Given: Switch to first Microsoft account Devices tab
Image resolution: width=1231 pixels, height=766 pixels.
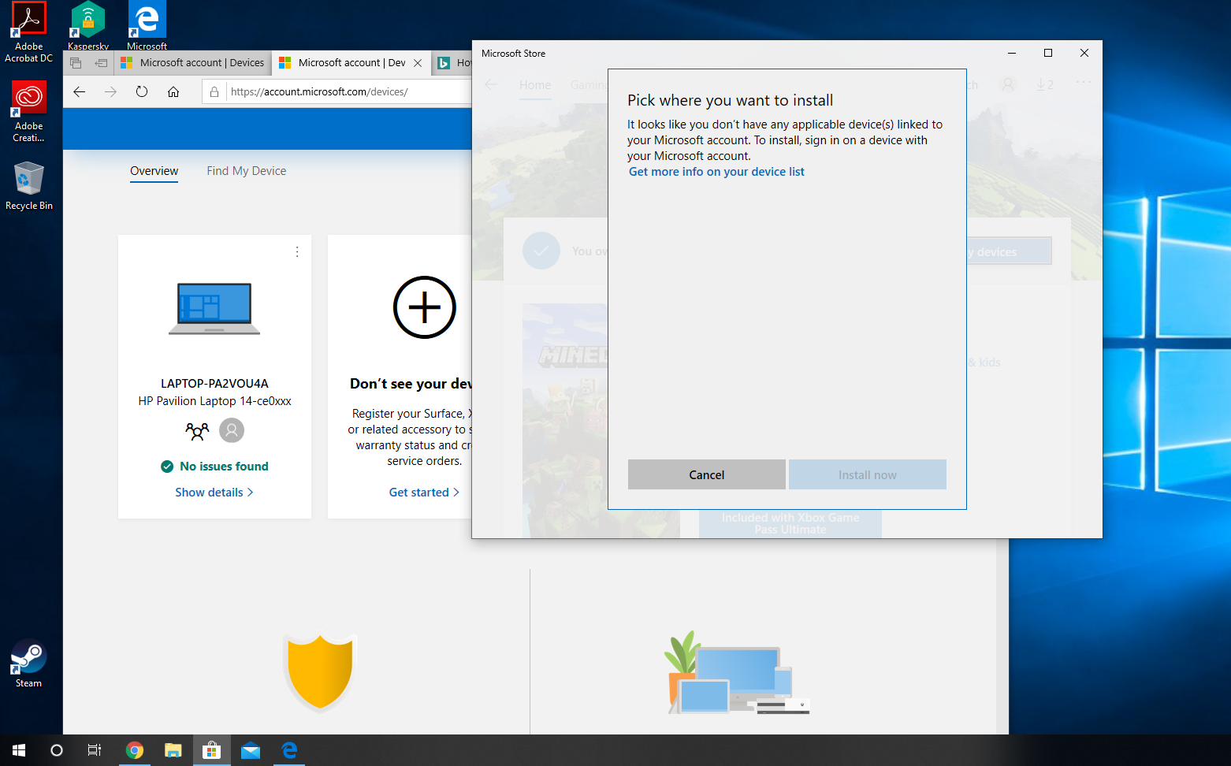Looking at the screenshot, I should (x=193, y=63).
